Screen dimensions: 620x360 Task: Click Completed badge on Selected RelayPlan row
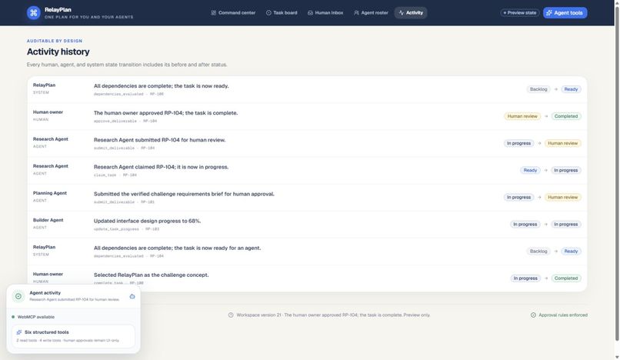click(x=566, y=278)
